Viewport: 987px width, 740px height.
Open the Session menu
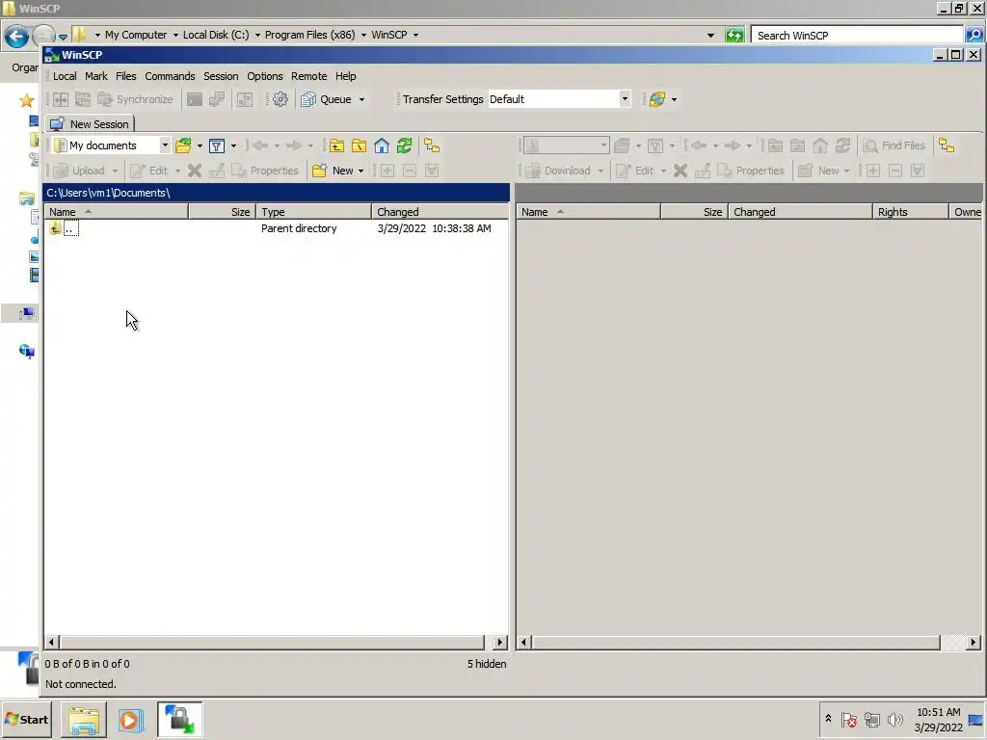tap(221, 76)
